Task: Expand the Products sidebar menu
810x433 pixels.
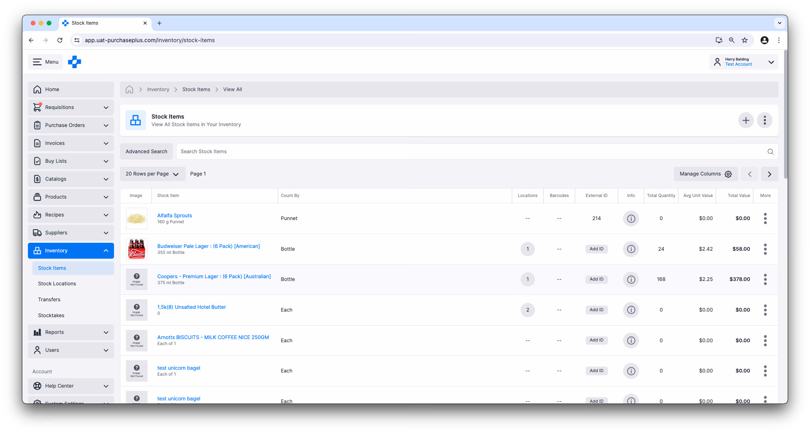Action: (x=71, y=197)
